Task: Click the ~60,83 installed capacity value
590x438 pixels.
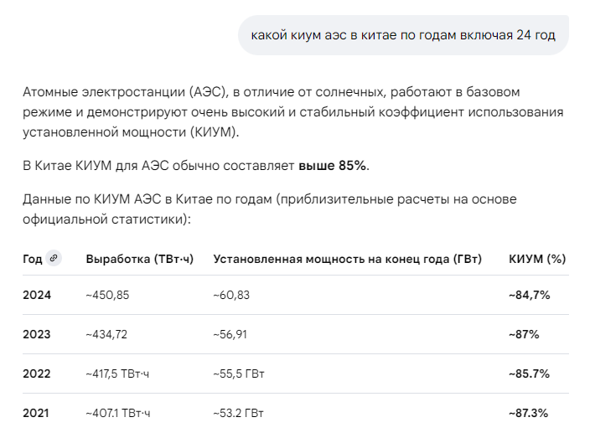Action: coord(231,295)
